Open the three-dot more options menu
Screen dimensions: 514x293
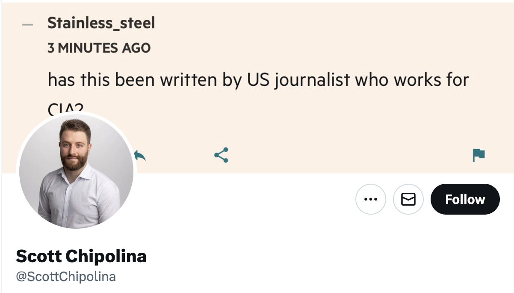click(370, 199)
